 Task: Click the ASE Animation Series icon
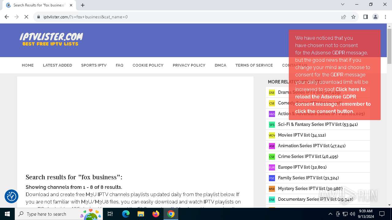point(272,146)
